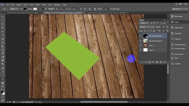Open the layer Opacity slider dropdown
Screen dimensions: 189x106
click(x=167, y=27)
